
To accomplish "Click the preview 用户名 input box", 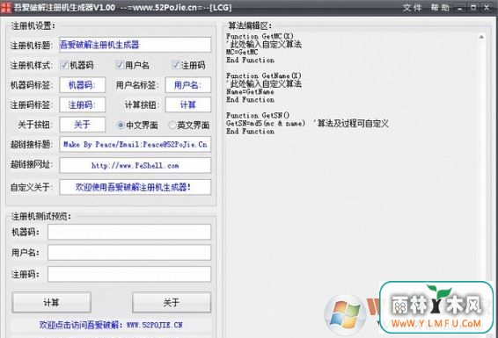I will pyautogui.click(x=129, y=253).
